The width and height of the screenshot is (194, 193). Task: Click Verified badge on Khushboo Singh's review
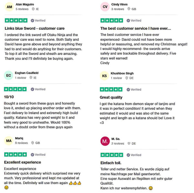(x=134, y=89)
